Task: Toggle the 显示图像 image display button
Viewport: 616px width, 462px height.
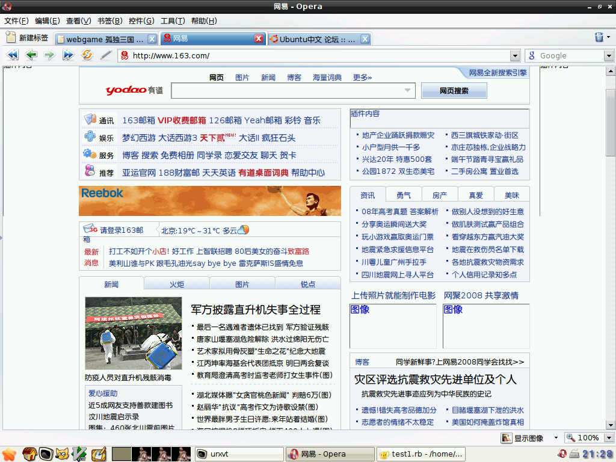Action: tap(524, 438)
